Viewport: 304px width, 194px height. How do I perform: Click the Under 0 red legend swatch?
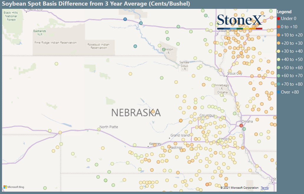coord(279,19)
